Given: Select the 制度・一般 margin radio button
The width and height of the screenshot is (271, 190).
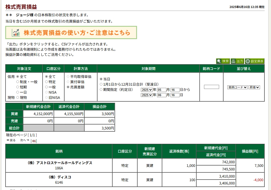Looking at the screenshot, I should (x=18, y=82).
